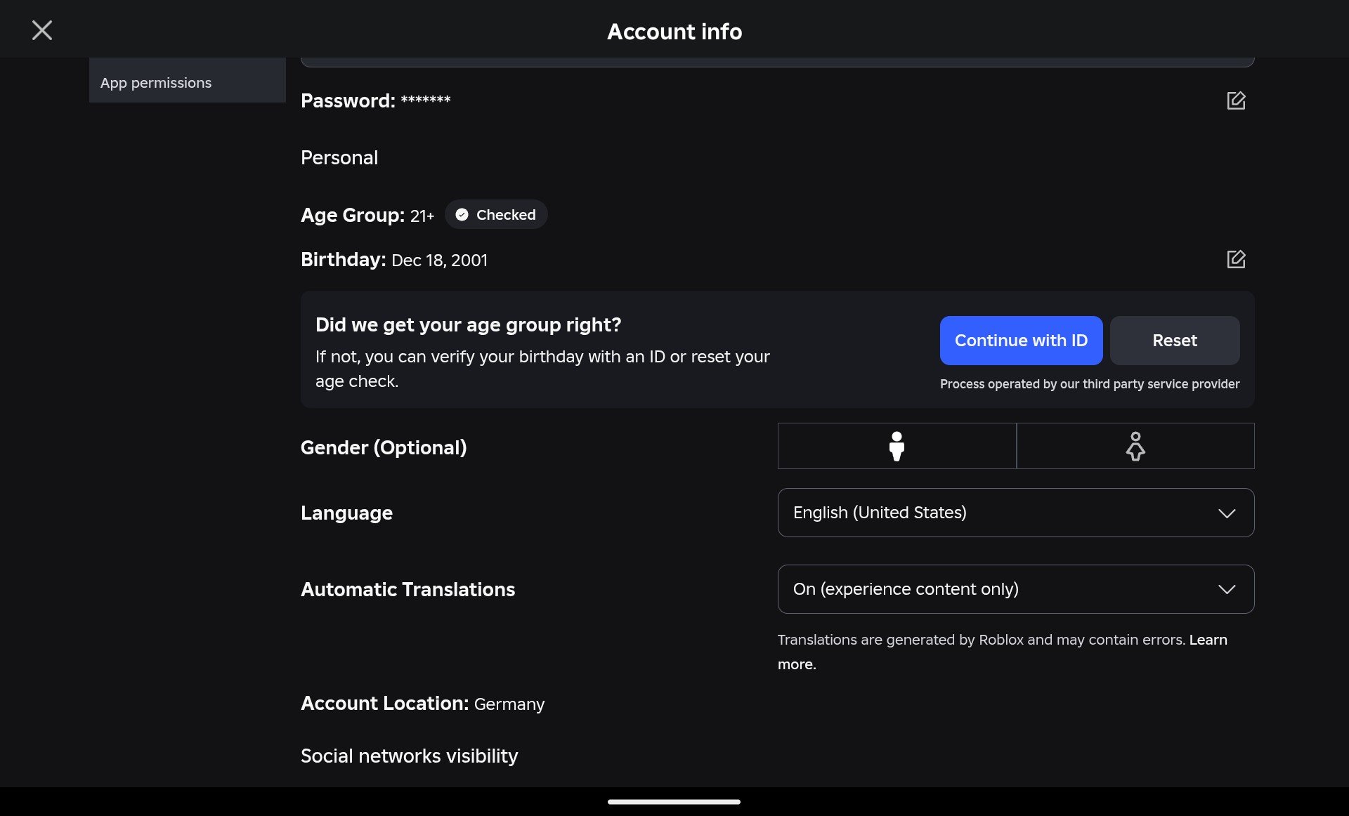The image size is (1349, 816).
Task: Click 'Did we get your age group right?' heading
Action: click(x=468, y=325)
